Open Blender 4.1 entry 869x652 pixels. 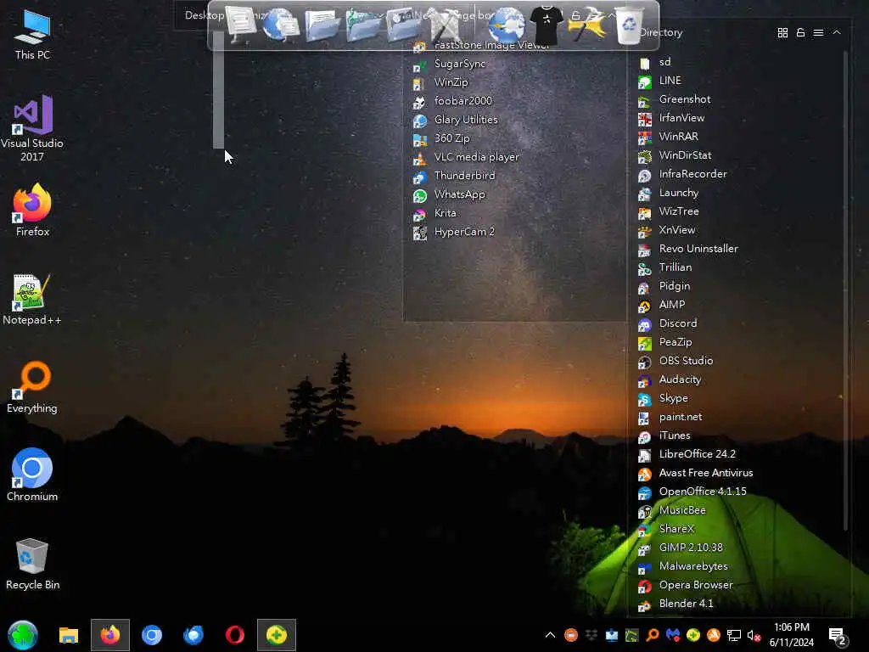(676, 604)
